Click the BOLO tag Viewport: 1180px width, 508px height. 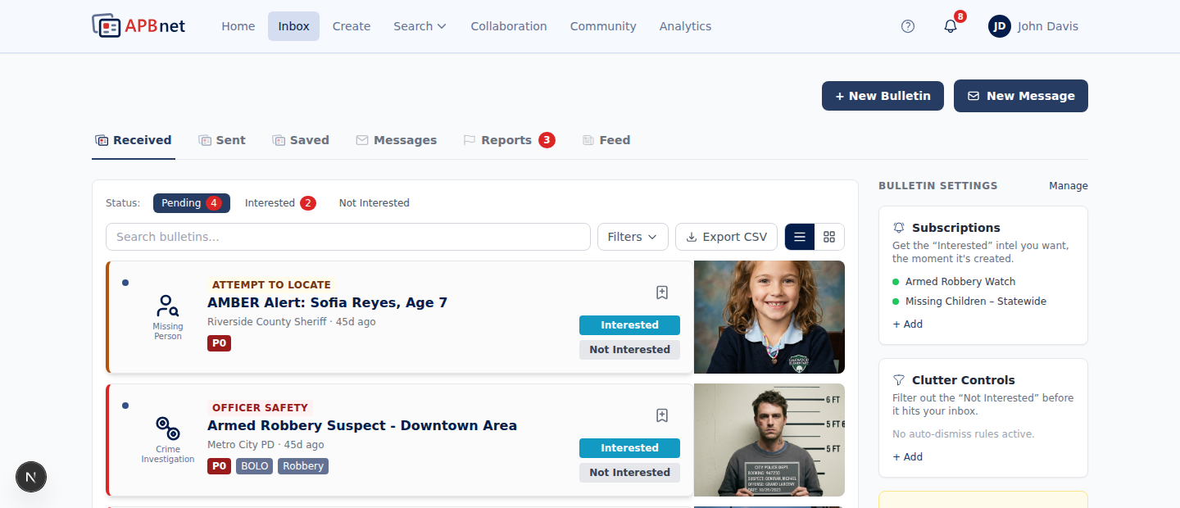(255, 466)
